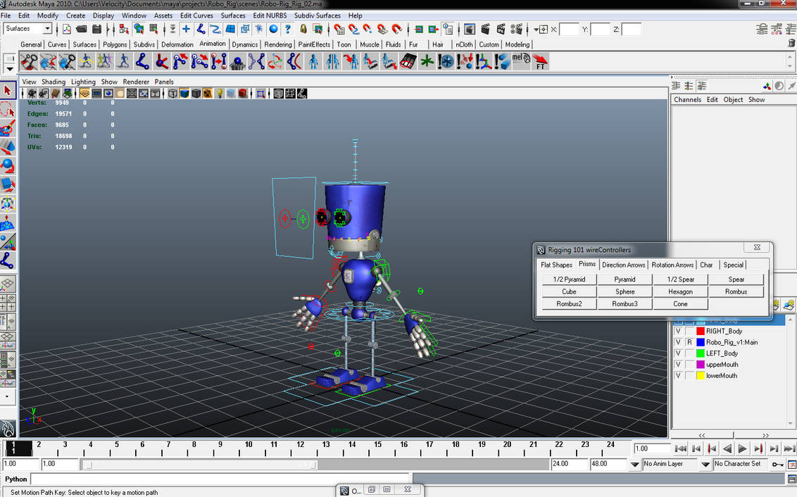Screen dimensions: 797x497
Task: Toggle display type box for upperMouth layer
Action: tap(689, 365)
